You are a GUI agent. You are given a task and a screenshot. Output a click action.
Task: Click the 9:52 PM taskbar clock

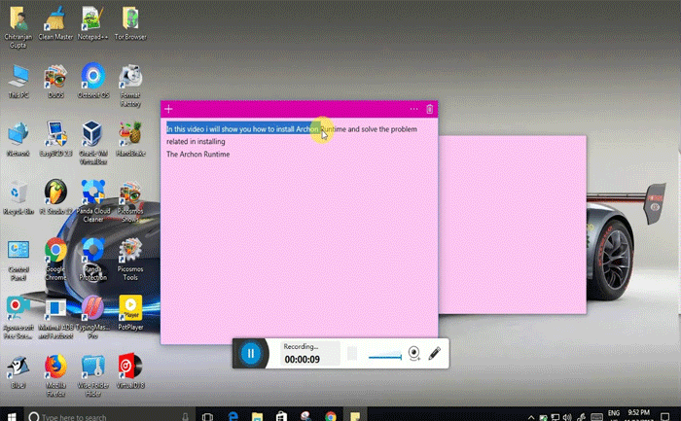638,415
